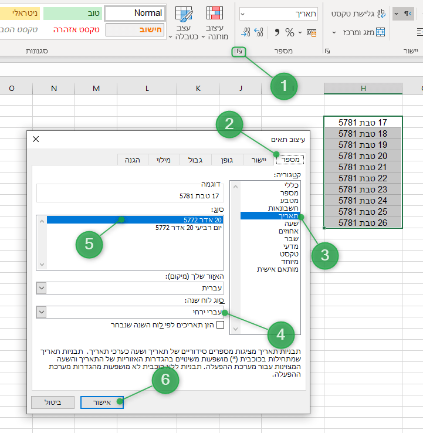Open the Format as Table icon
Image resolution: width=423 pixels, height=433 pixels.
184,14
